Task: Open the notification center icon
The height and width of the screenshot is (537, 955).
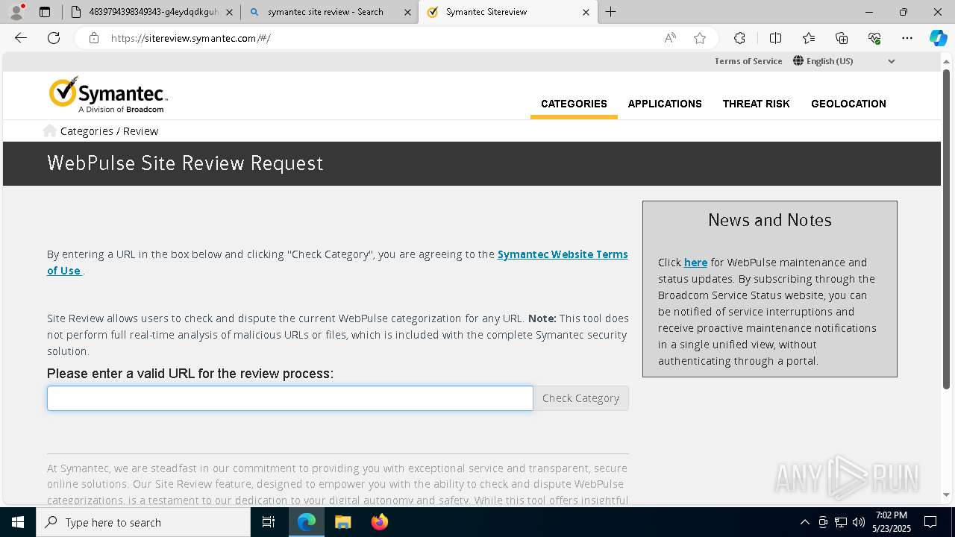Action: click(930, 522)
